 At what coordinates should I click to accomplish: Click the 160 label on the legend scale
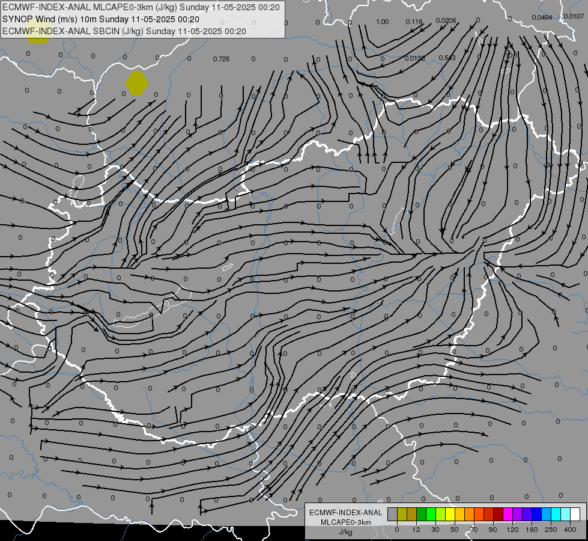[532, 530]
